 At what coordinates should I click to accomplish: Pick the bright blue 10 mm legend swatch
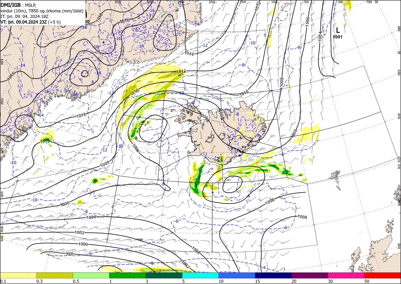[x=237, y=275]
